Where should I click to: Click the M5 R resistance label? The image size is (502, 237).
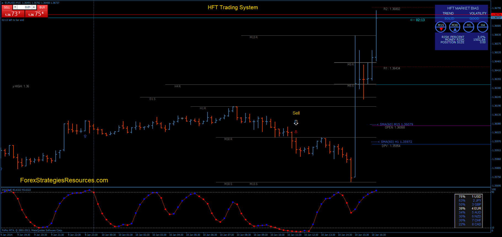coord(350,64)
